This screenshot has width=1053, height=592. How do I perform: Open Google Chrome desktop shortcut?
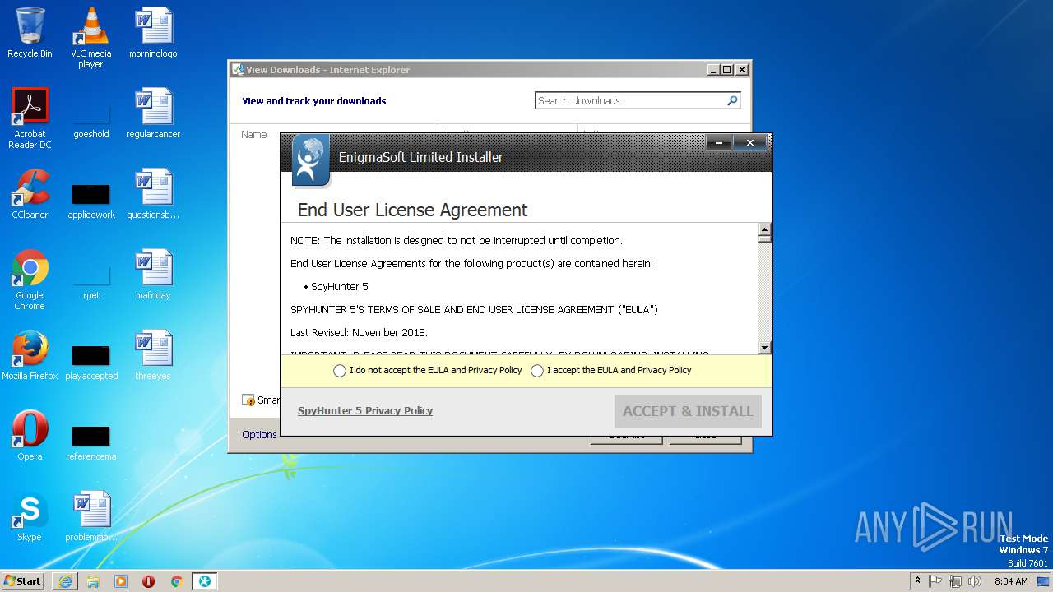click(30, 280)
